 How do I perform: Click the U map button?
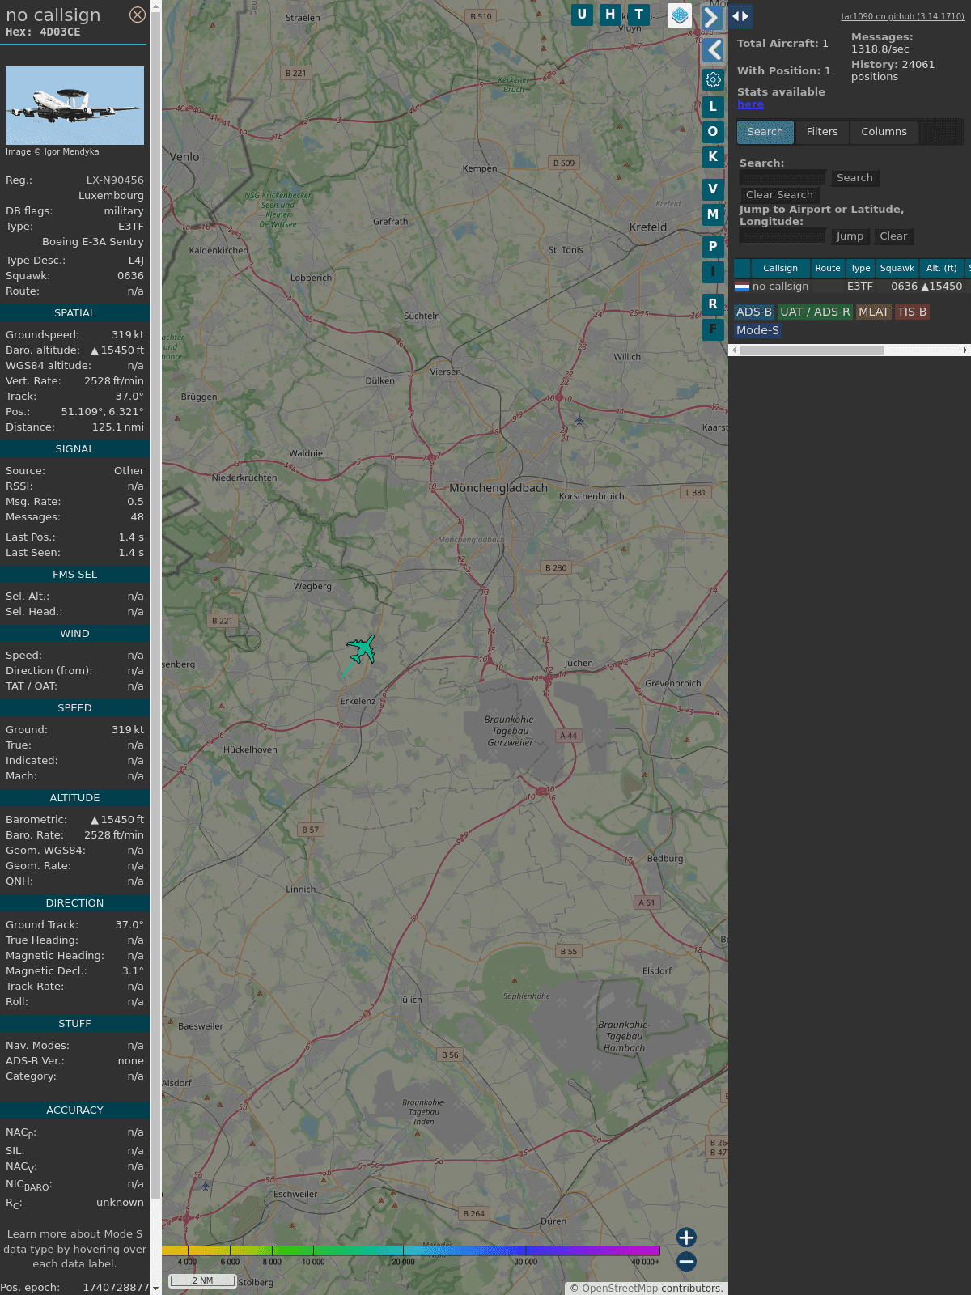coord(582,15)
